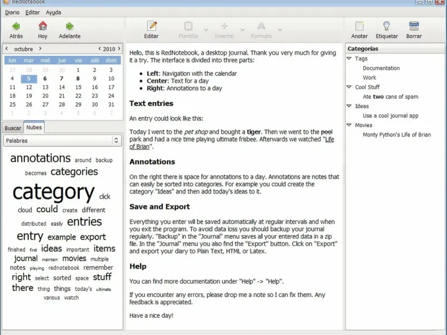Click 'items' in the word cloud
This screenshot has height=335, width=447.
[x=104, y=248]
